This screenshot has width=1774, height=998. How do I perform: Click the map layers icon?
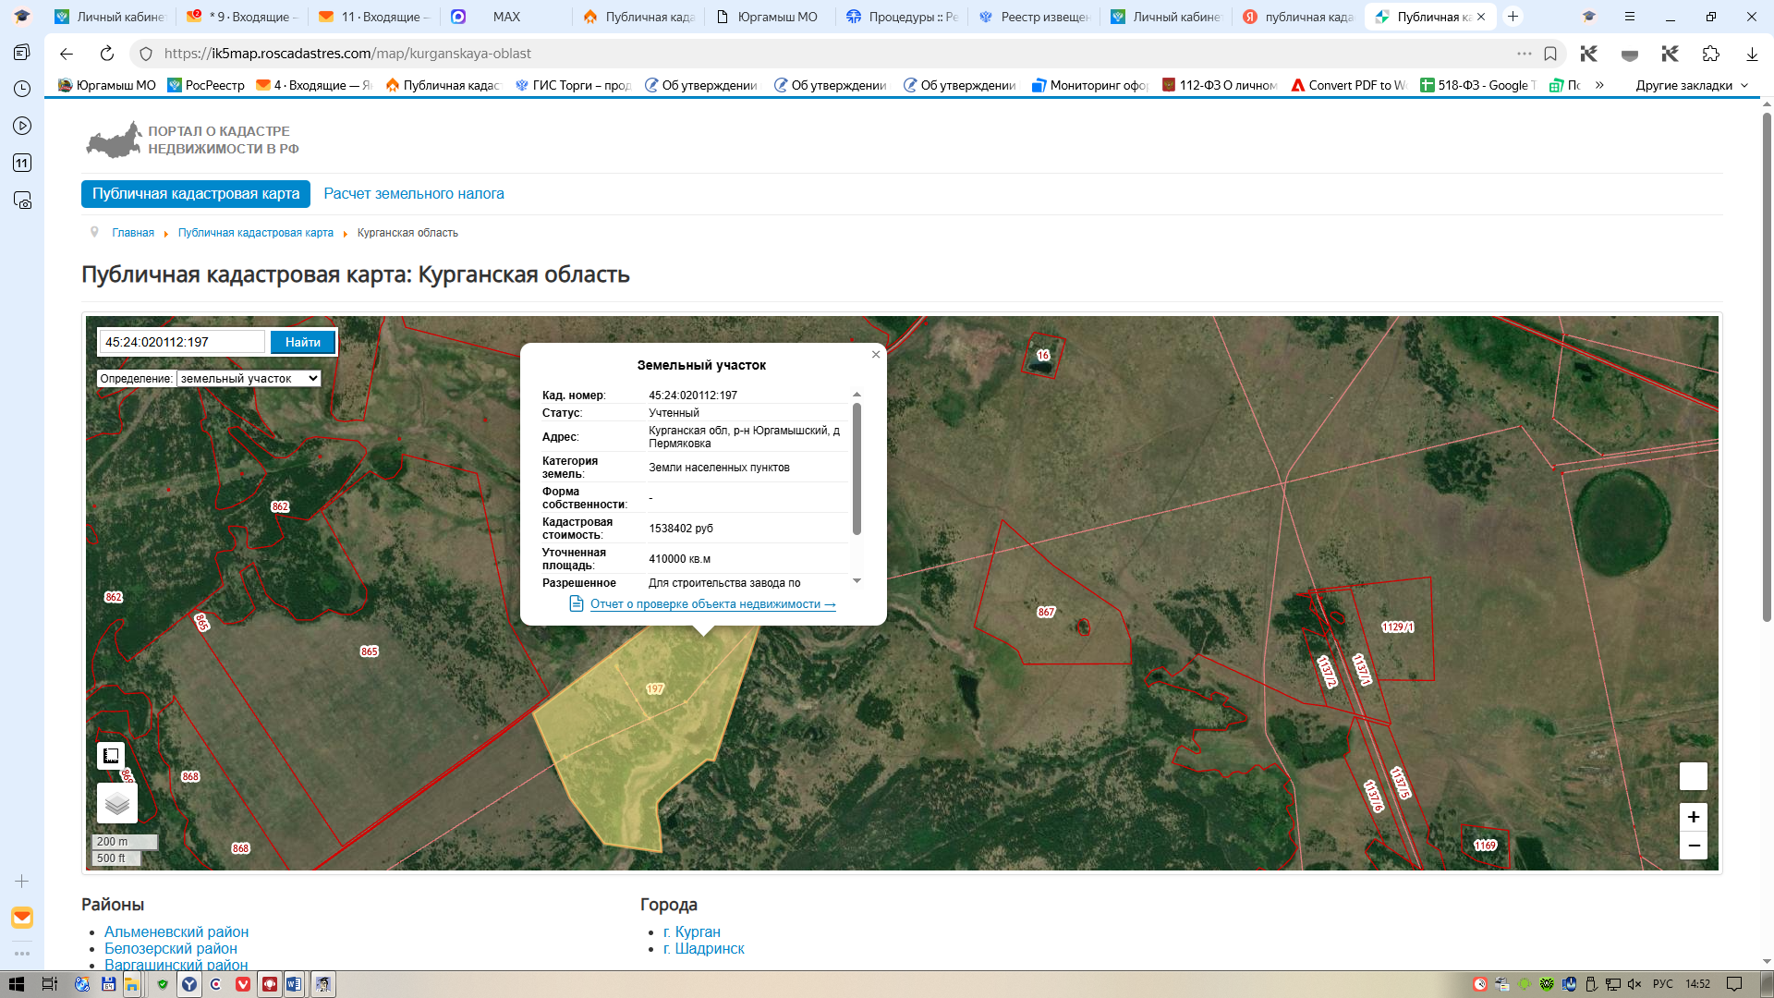117,803
